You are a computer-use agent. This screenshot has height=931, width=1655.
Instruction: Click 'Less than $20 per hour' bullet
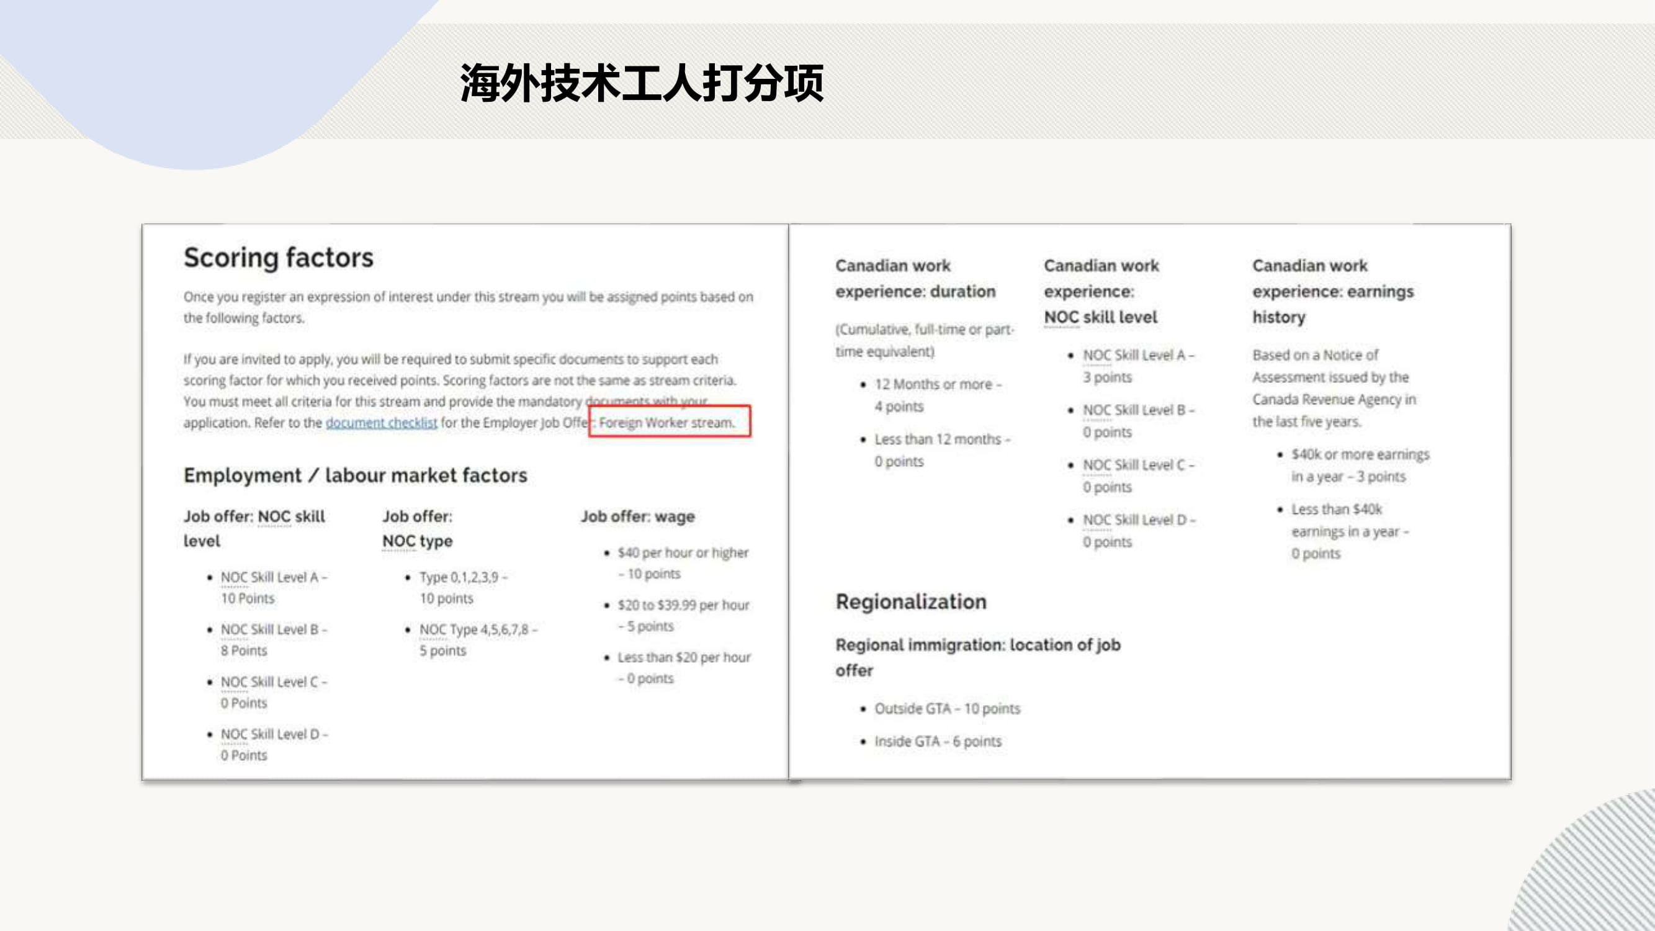684,668
